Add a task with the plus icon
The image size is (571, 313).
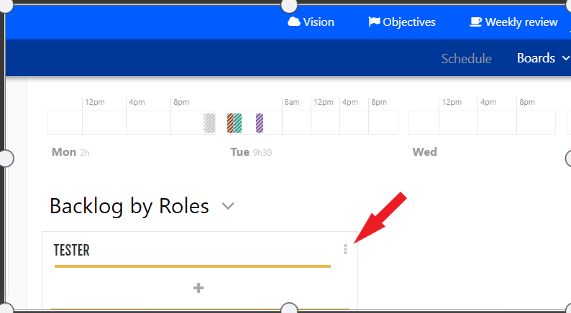point(198,288)
